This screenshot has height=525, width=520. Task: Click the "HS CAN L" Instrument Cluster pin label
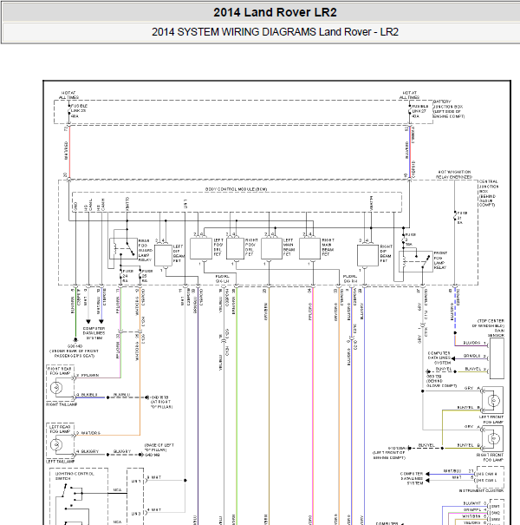click(x=487, y=480)
